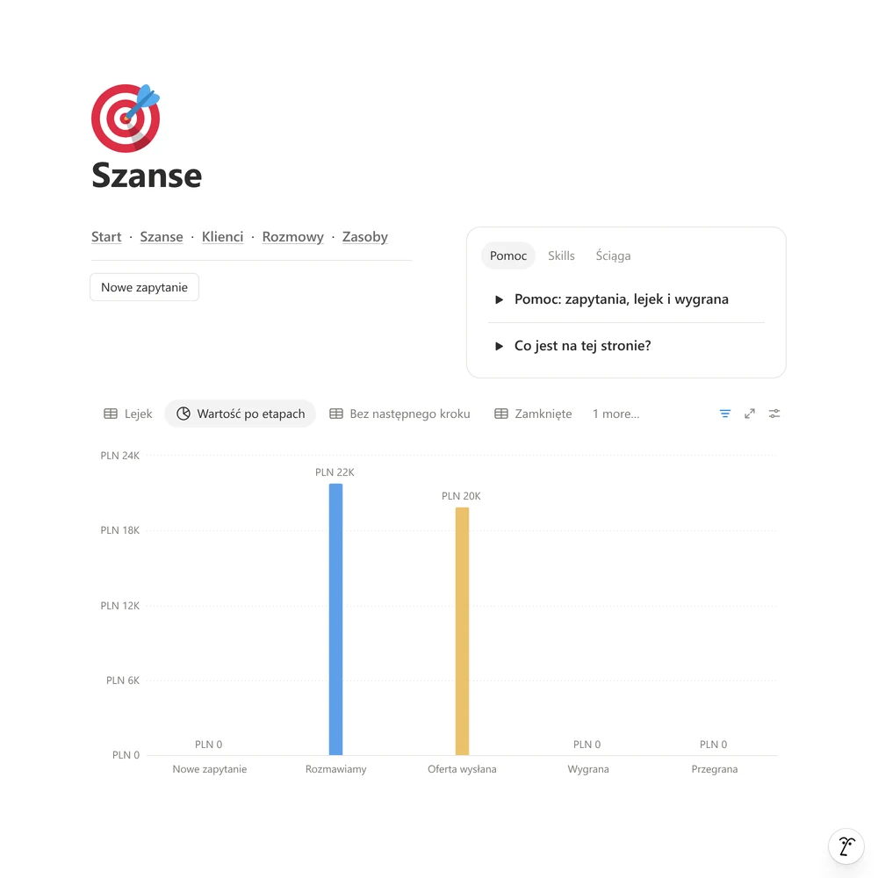Click the 'Przegrana' axis label
The width and height of the screenshot is (878, 878).
coord(715,769)
